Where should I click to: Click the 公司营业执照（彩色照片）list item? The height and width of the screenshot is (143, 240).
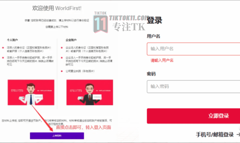pos(80,71)
